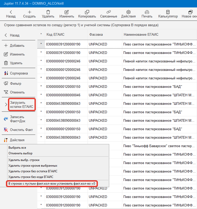Click the sidebar Фильтр label
The height and width of the screenshot is (209, 197).
[x=16, y=83]
